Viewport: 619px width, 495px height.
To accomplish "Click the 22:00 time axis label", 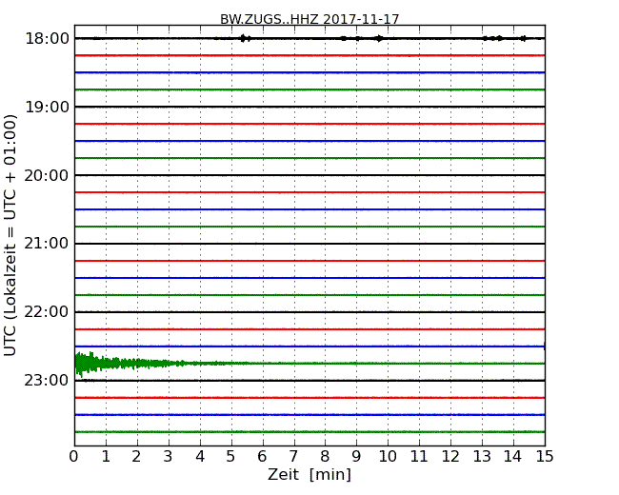I will click(x=47, y=312).
